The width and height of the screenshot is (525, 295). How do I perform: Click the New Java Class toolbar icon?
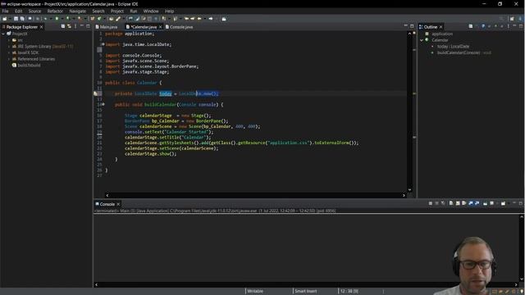point(99,19)
